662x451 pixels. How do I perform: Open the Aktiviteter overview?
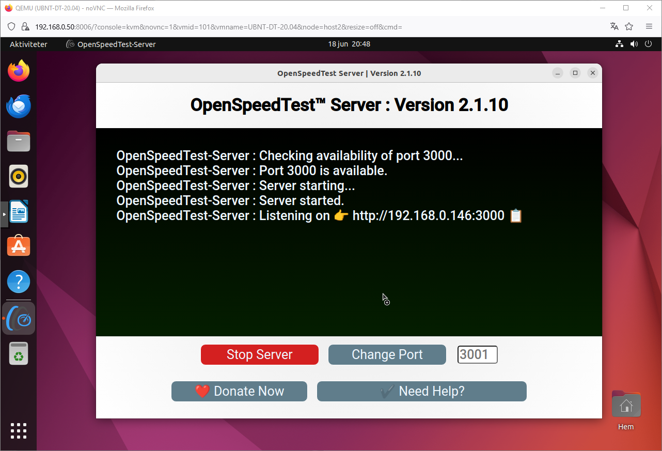point(28,44)
